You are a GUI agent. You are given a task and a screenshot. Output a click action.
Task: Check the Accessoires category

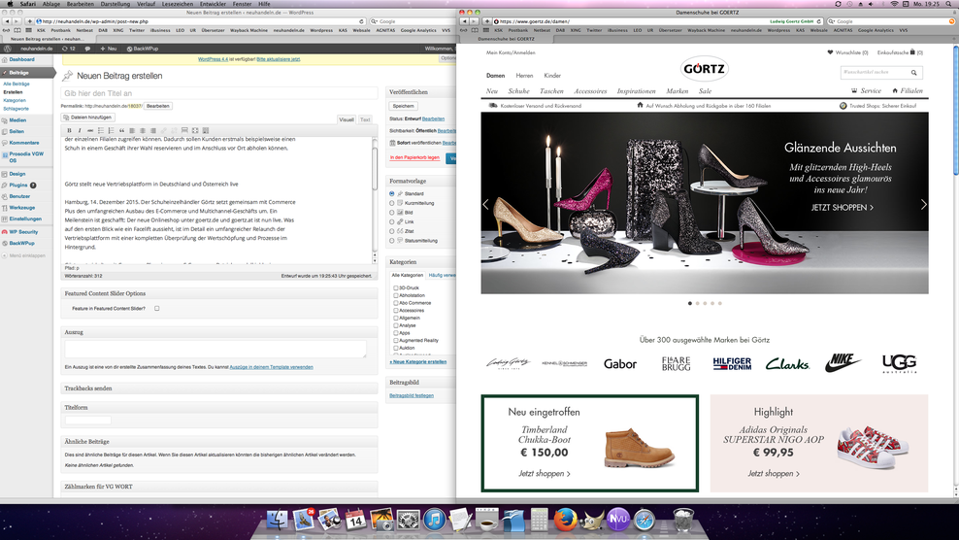(396, 311)
